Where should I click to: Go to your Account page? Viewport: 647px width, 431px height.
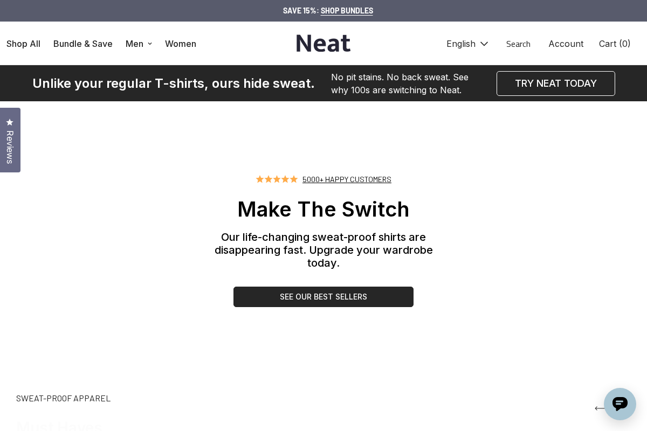[566, 44]
